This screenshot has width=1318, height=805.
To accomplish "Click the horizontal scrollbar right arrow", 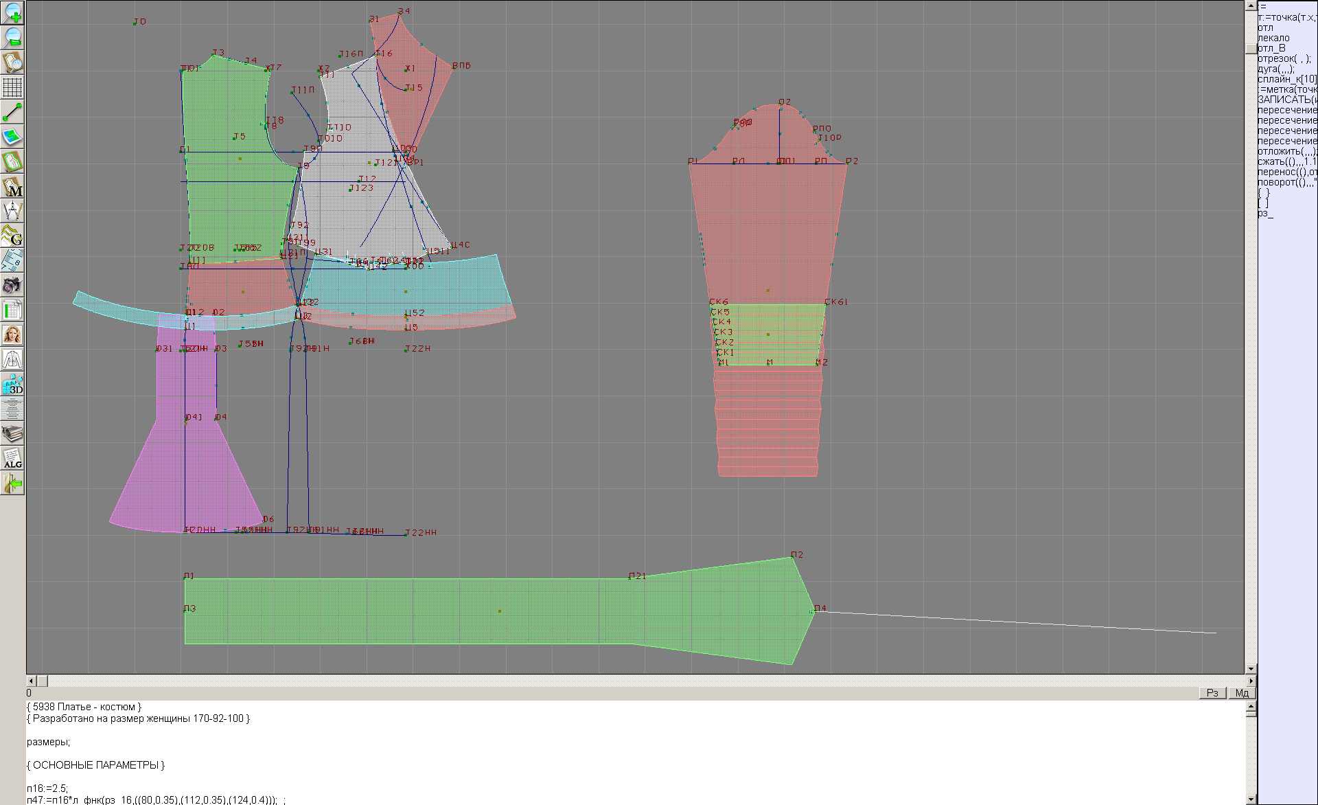I will pyautogui.click(x=1251, y=681).
